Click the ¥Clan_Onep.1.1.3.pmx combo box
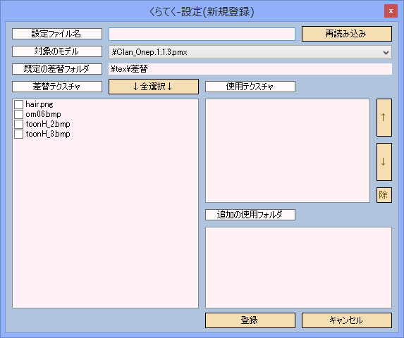Image resolution: width=404 pixels, height=338 pixels. (x=250, y=53)
